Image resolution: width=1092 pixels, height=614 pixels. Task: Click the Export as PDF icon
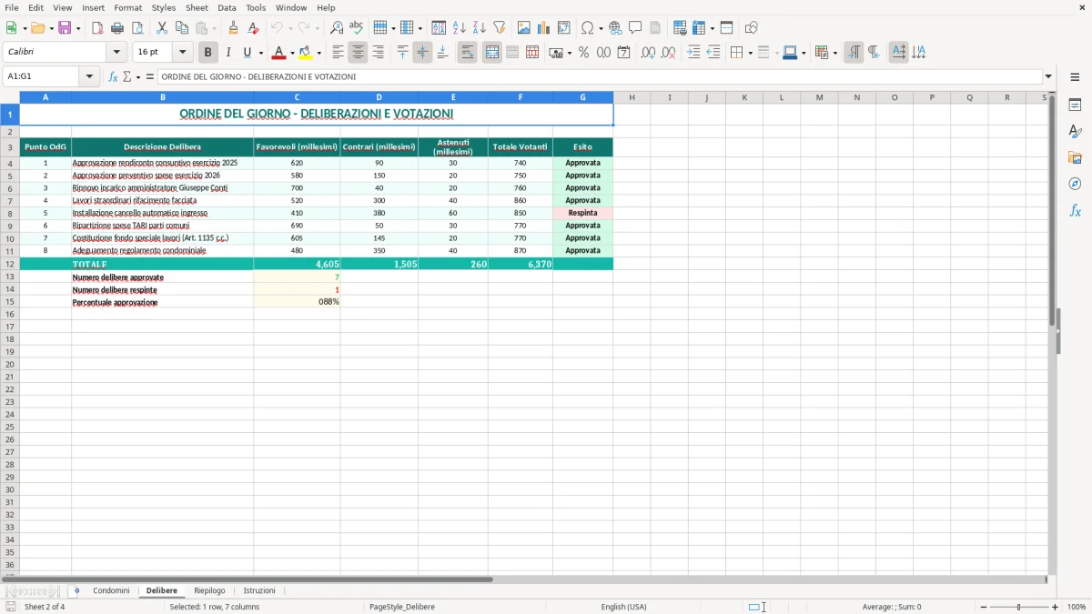click(x=97, y=28)
